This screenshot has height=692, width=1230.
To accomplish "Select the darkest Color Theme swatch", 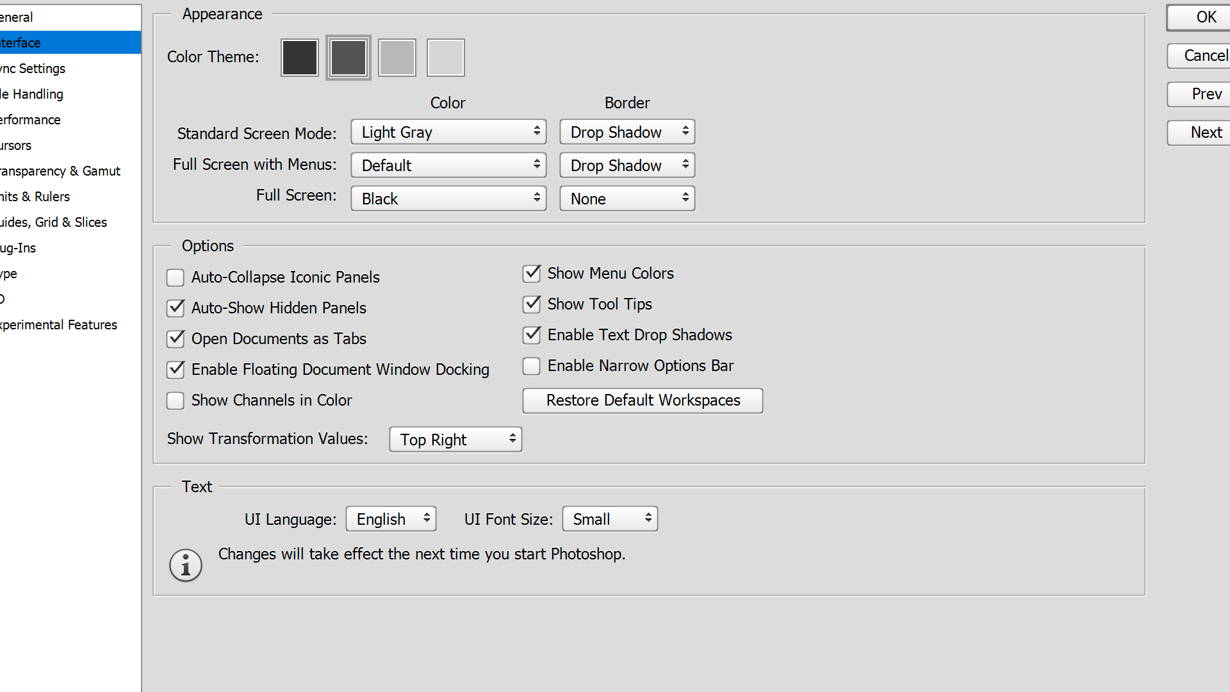I will pos(299,57).
